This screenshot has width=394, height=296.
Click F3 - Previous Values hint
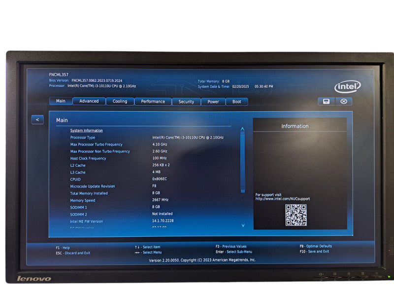point(231,246)
